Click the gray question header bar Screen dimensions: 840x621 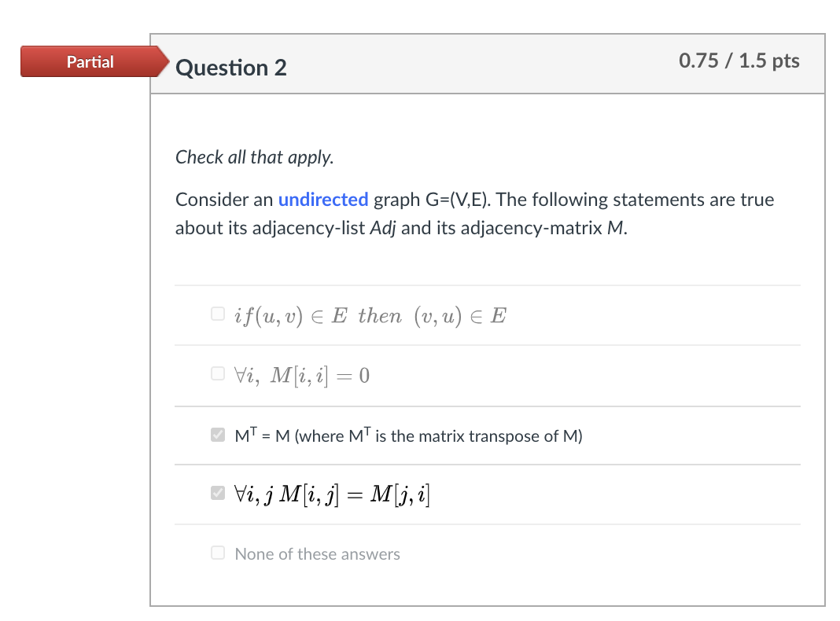click(x=488, y=64)
